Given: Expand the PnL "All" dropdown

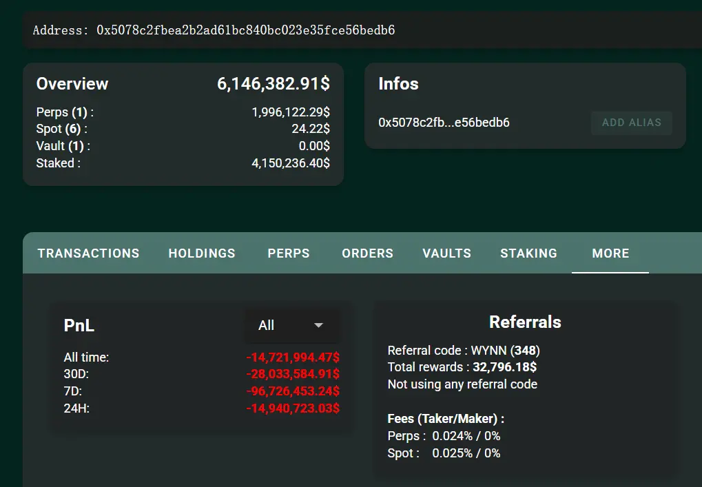Looking at the screenshot, I should point(291,325).
